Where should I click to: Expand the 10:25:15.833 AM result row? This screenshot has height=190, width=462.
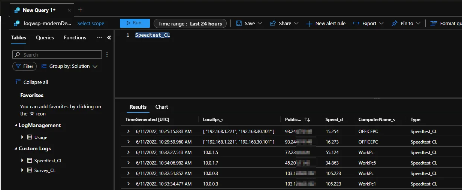(x=129, y=131)
